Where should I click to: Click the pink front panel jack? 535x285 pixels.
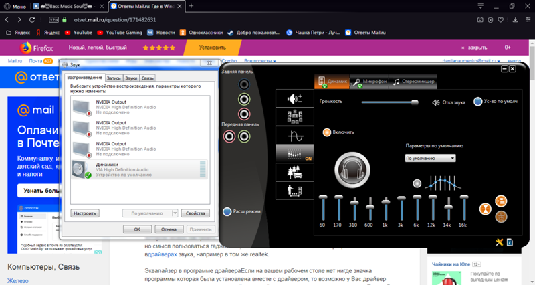pyautogui.click(x=229, y=136)
